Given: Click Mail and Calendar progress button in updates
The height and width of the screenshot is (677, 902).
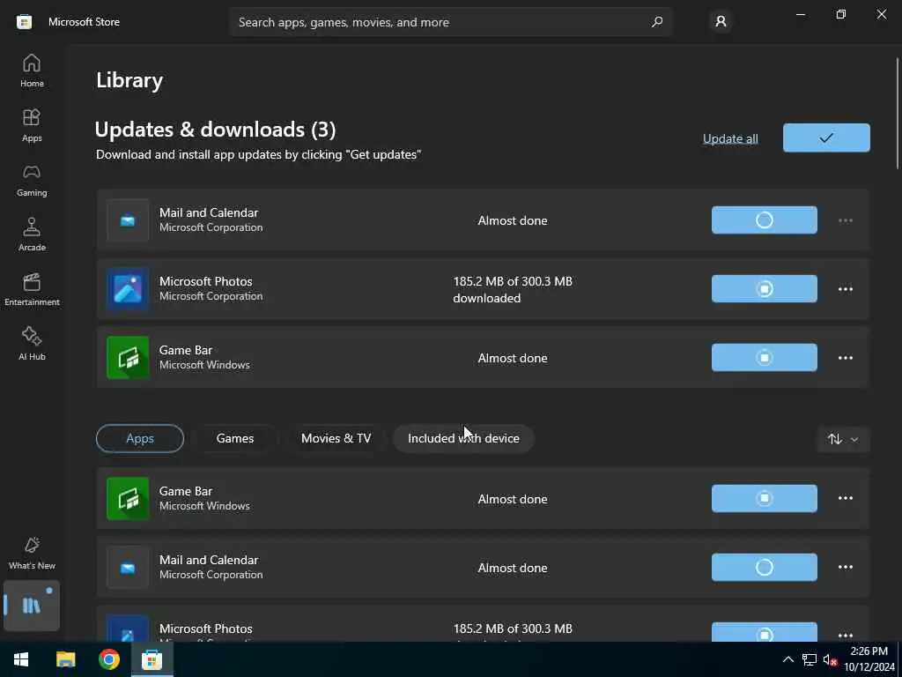Looking at the screenshot, I should point(764,219).
